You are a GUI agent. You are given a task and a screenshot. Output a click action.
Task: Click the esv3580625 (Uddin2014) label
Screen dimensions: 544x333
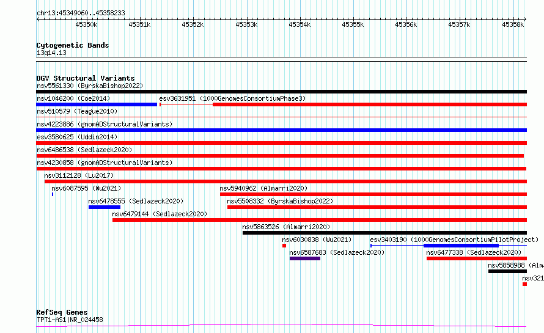[77, 137]
